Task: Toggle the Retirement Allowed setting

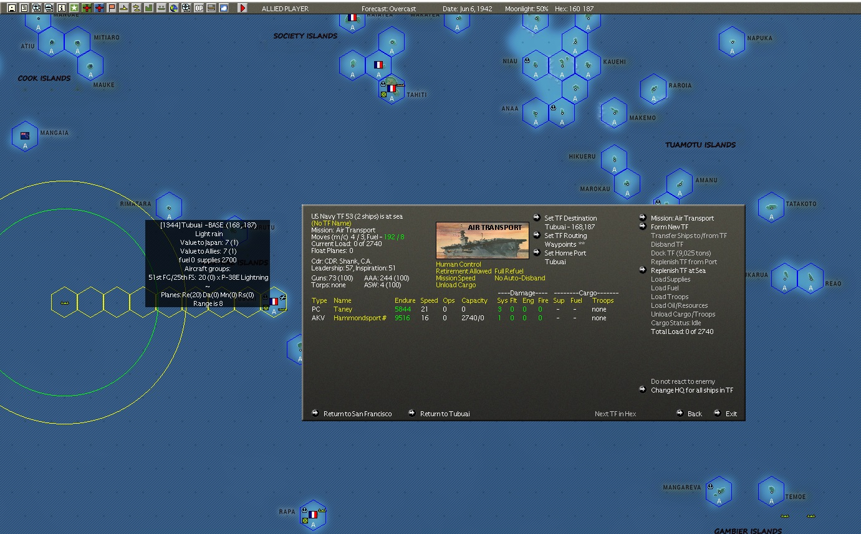Action: 464,271
